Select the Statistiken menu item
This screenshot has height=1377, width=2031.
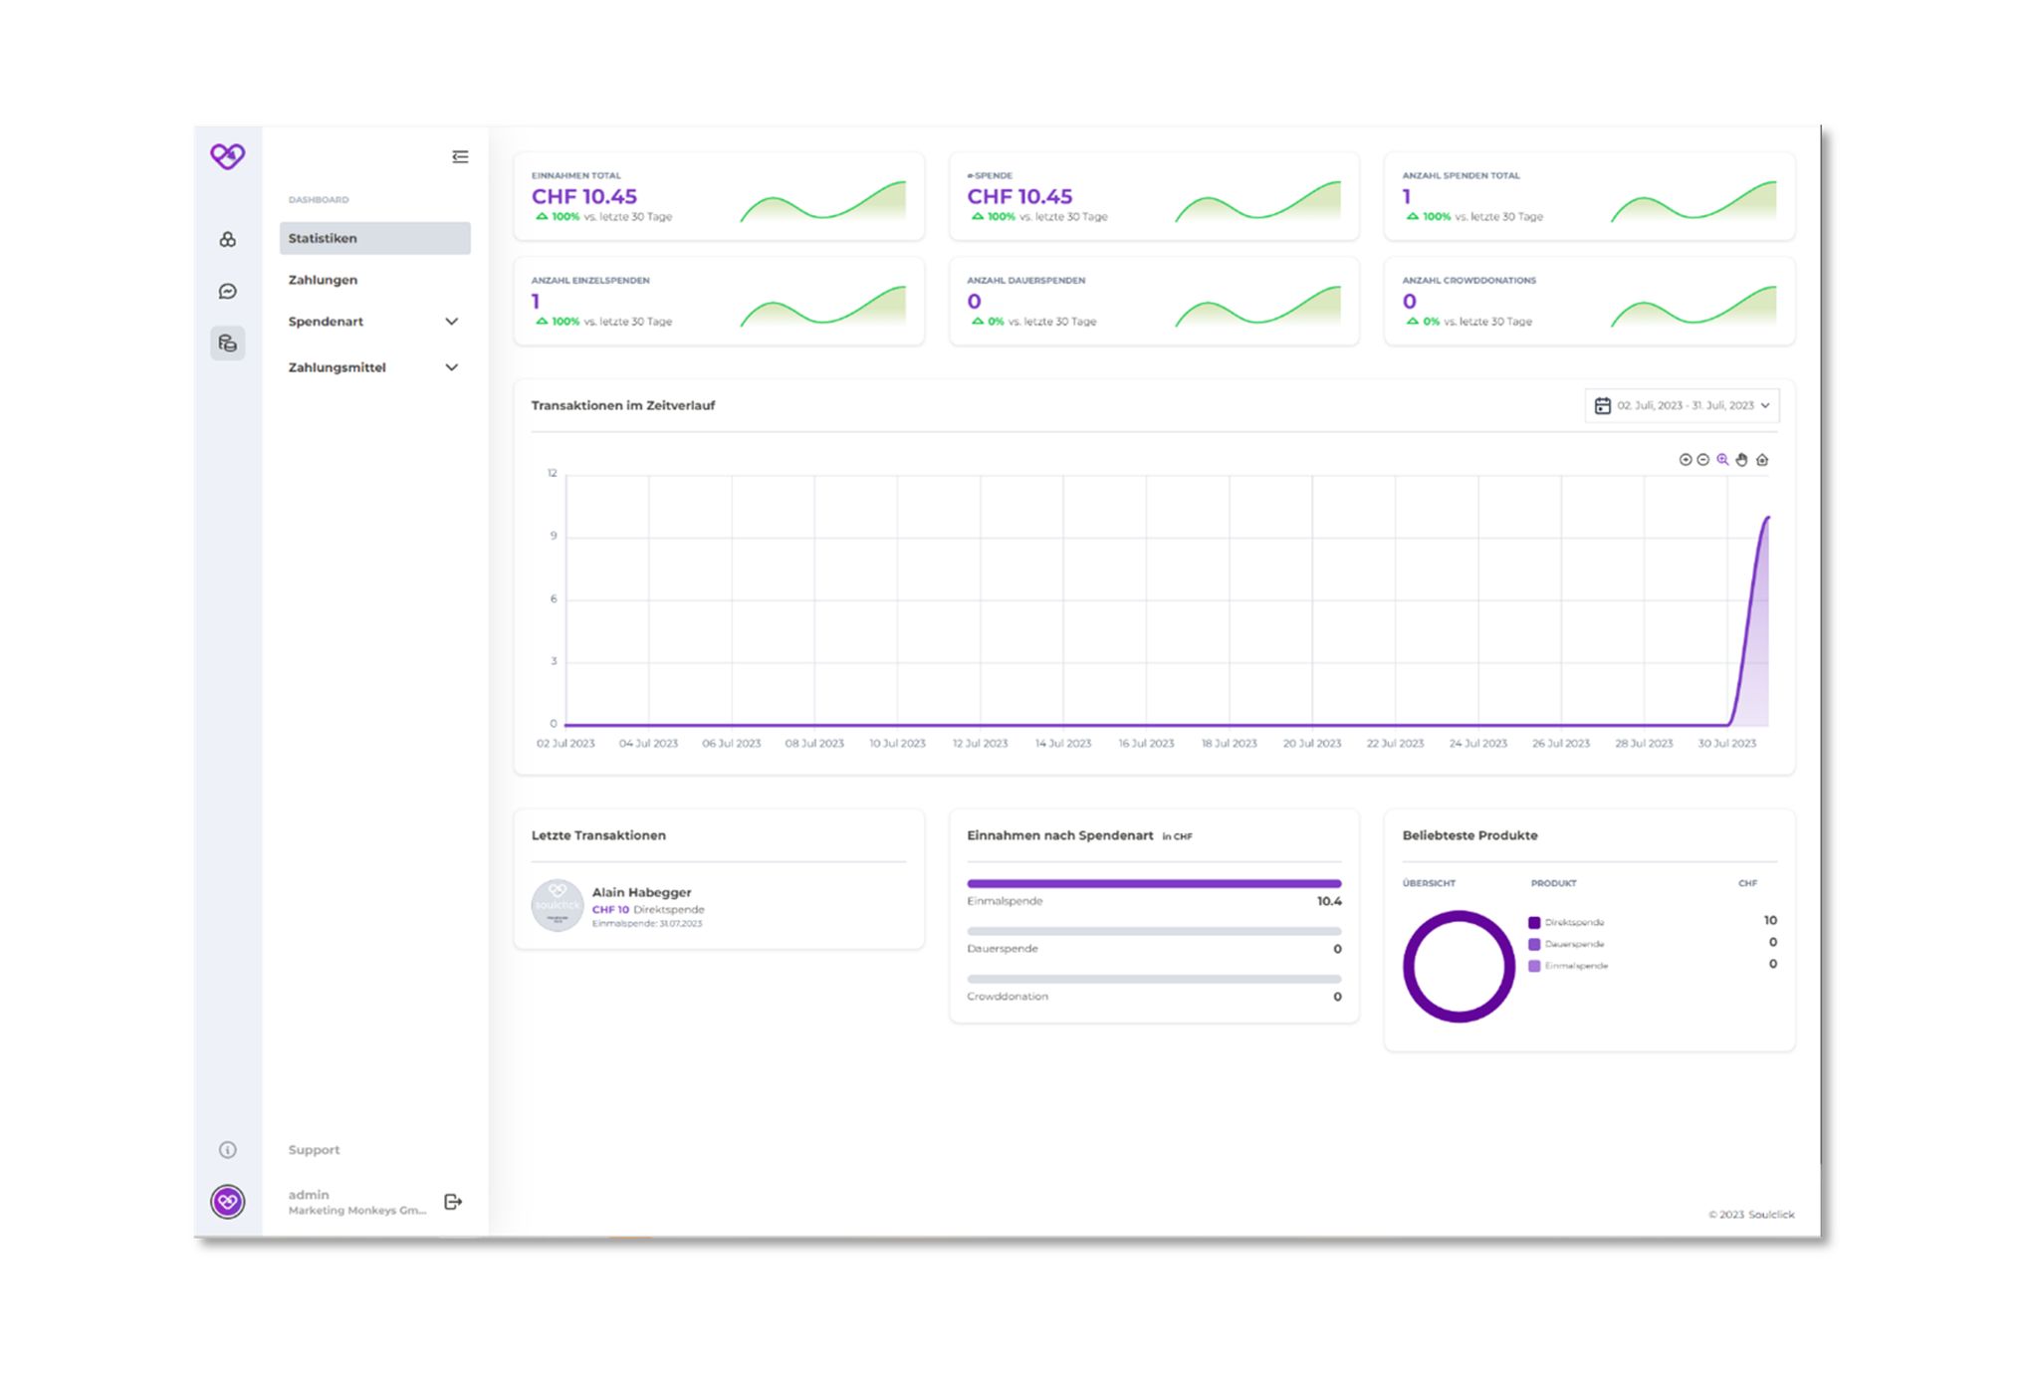click(374, 239)
